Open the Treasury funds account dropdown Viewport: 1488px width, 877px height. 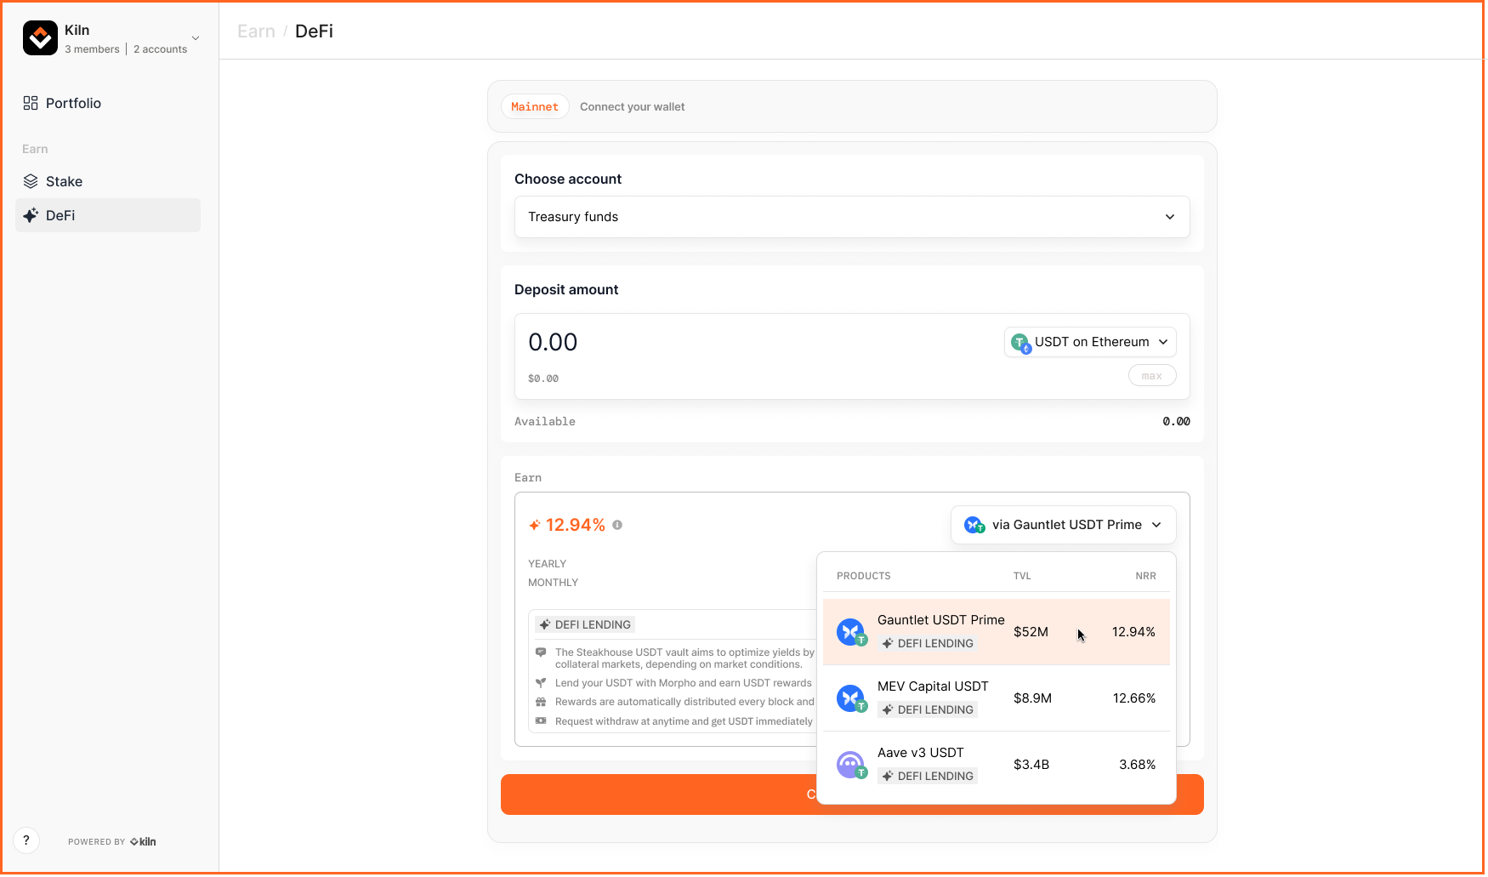coord(852,217)
